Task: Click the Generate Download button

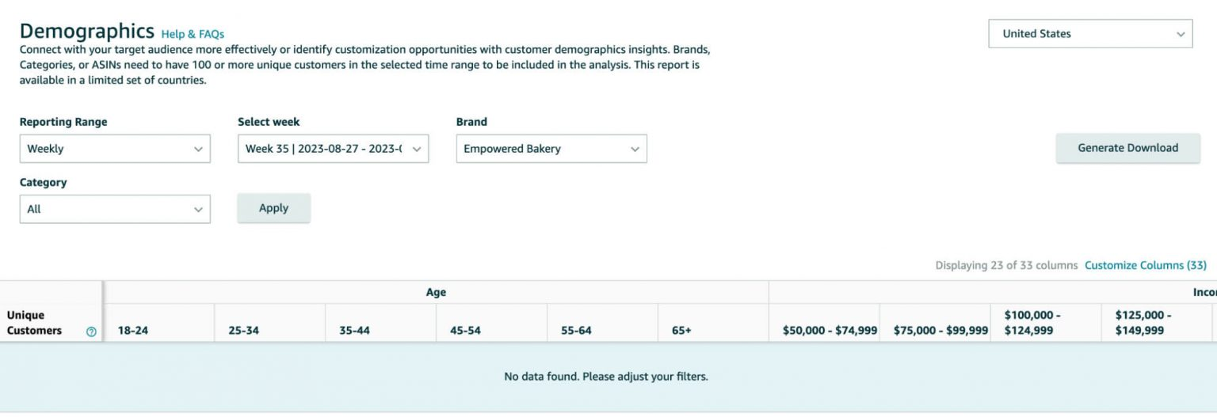Action: pos(1127,148)
